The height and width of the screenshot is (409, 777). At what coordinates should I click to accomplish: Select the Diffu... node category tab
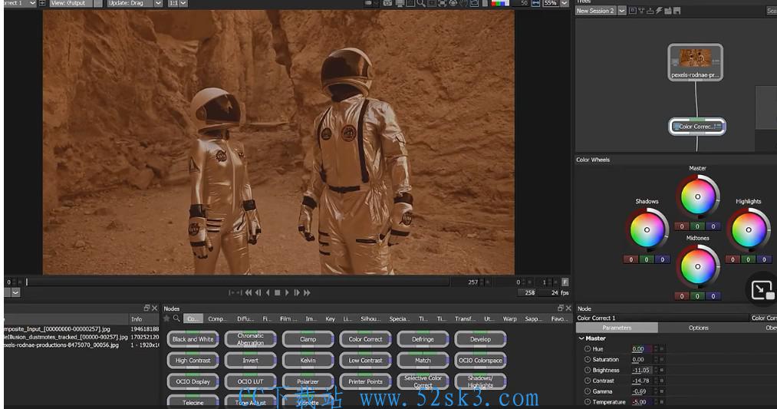(x=245, y=318)
